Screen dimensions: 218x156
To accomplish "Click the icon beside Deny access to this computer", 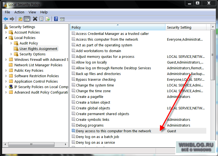I will coord(73,131).
